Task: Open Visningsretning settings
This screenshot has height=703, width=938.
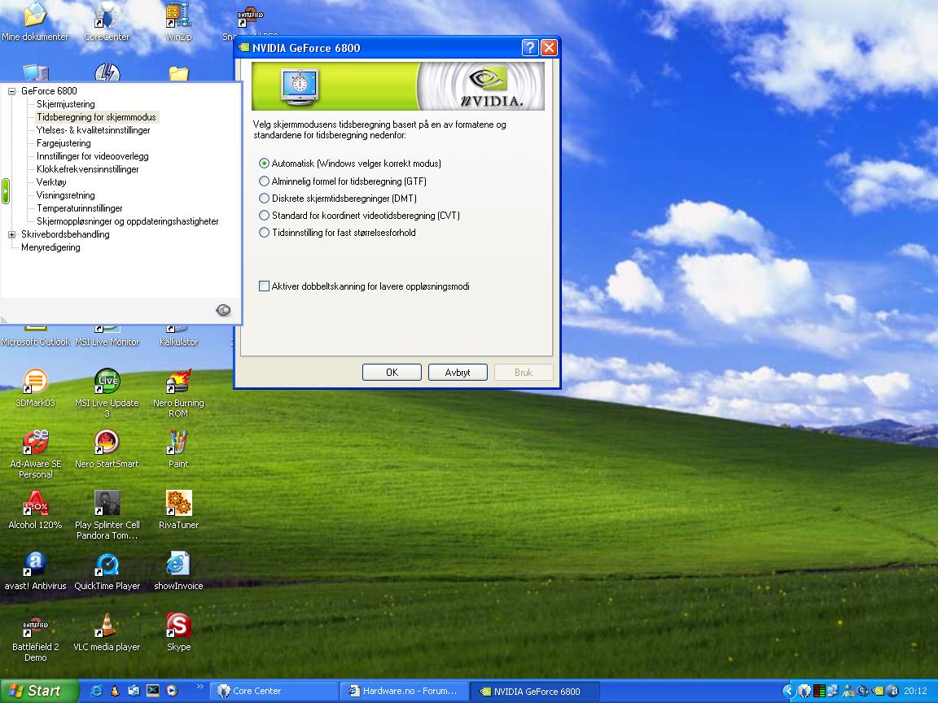Action: pos(66,195)
